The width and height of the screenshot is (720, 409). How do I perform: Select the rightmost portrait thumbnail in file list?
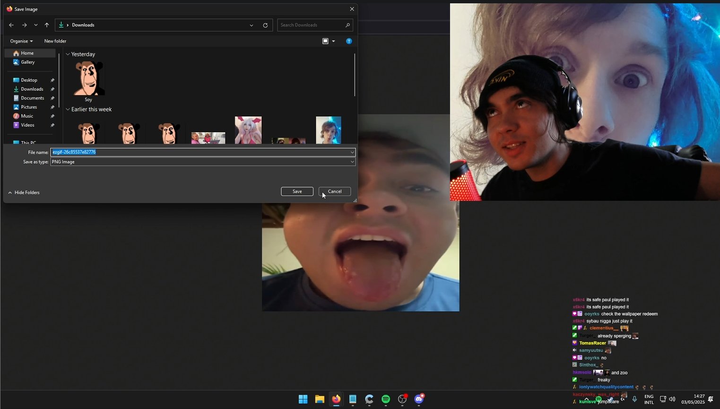(x=329, y=130)
